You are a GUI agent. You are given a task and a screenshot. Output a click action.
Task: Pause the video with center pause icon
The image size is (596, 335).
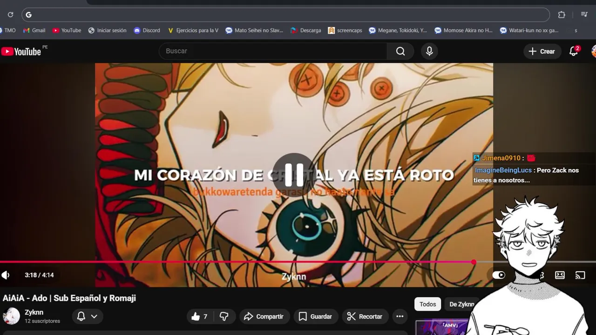point(294,174)
